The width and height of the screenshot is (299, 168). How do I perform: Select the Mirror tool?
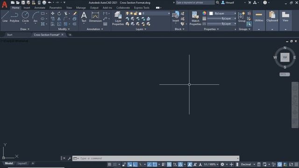59,19
